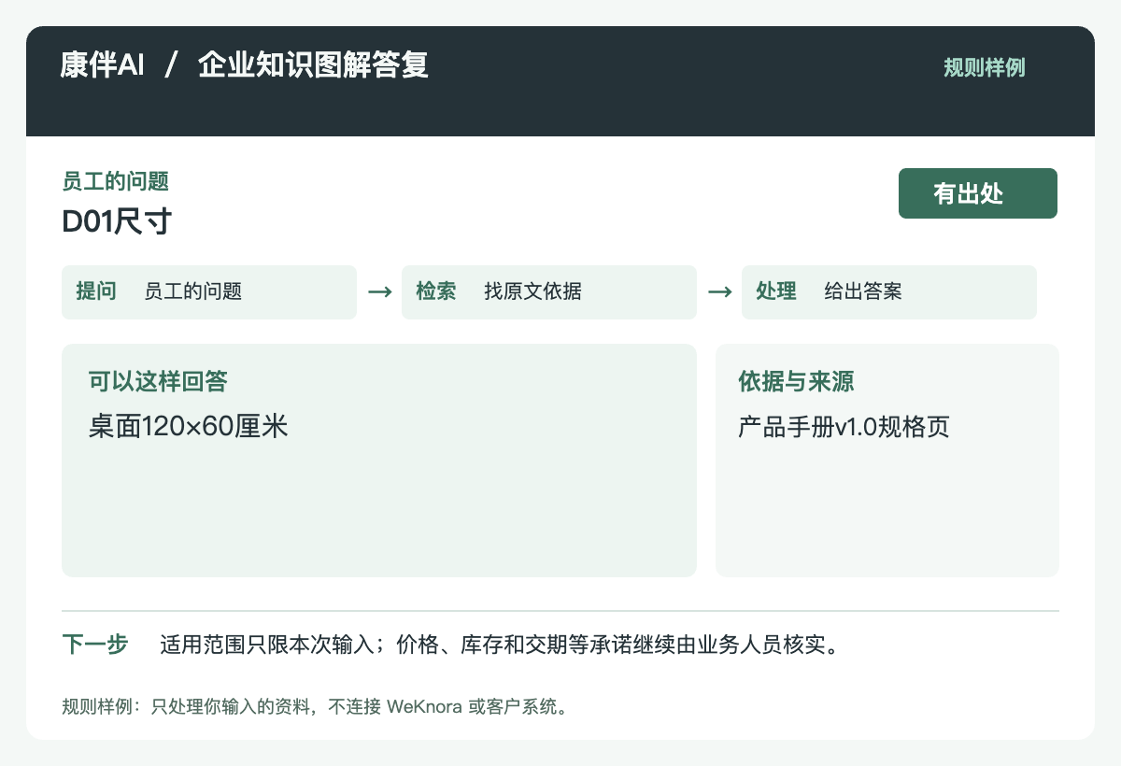Click the footer note mentioning WeKnora
Screen dimensions: 1121x766
pos(316,706)
